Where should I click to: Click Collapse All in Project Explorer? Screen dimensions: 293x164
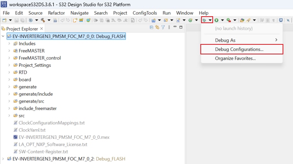tap(151, 28)
